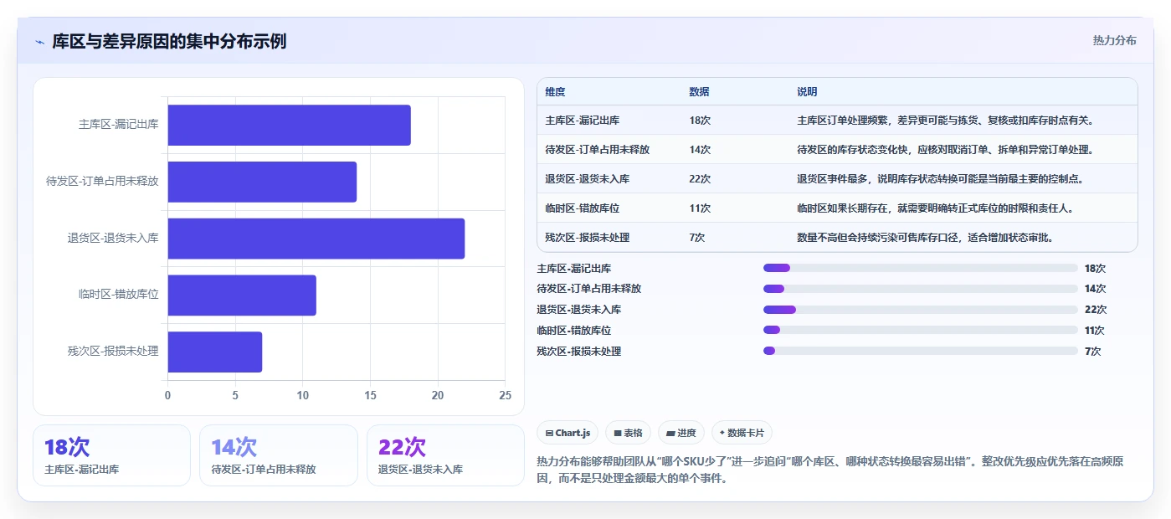
Task: Click the 说明 column header
Action: click(x=807, y=92)
